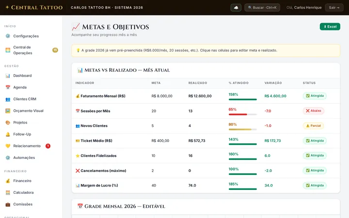Click the Sessões por Mês calendar icon

78,111
